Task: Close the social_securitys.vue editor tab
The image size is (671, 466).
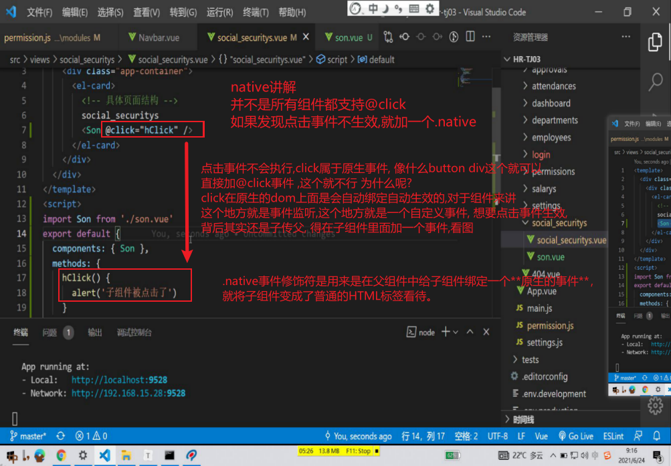Action: [x=306, y=37]
